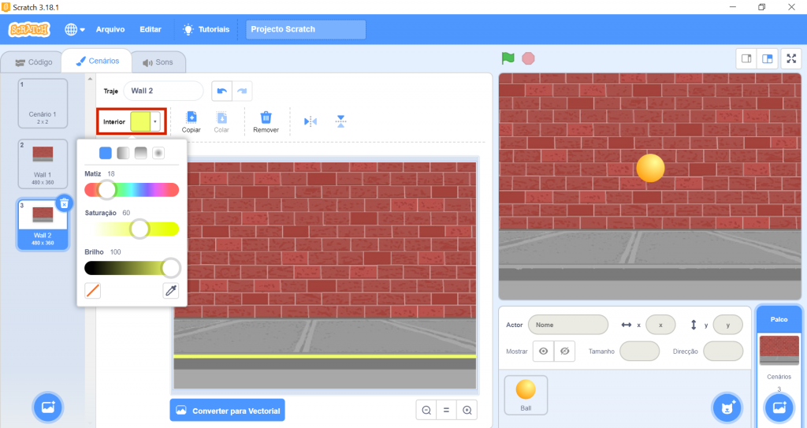
Task: Start the project with green flag
Action: pyautogui.click(x=508, y=58)
